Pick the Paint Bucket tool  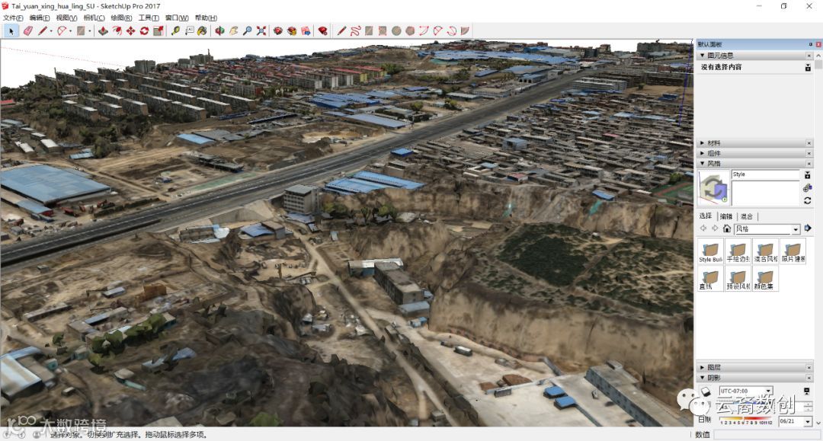tap(202, 31)
